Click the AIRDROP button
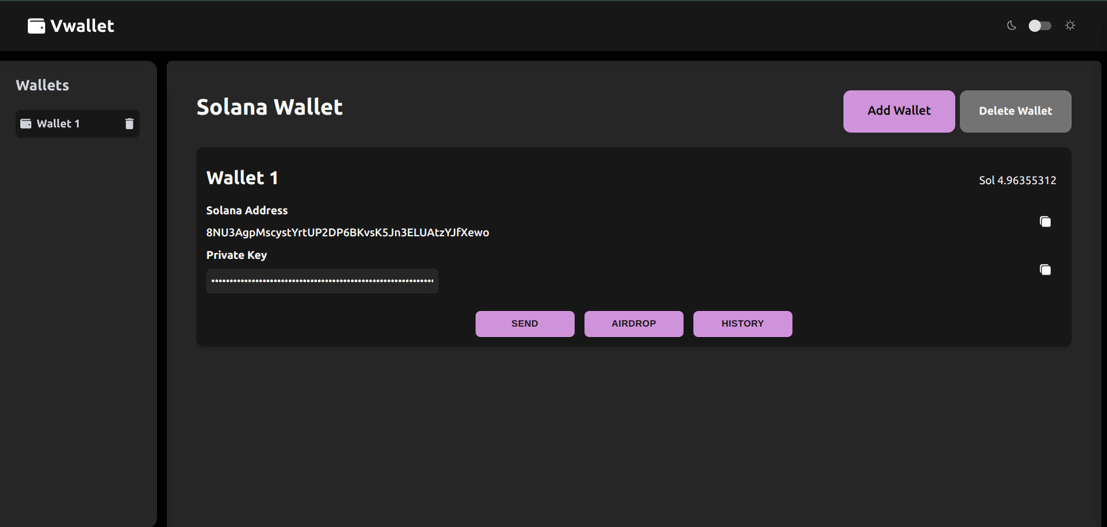 point(634,324)
